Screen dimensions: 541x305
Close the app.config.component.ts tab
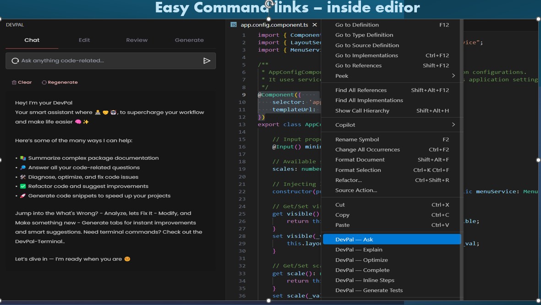(x=315, y=25)
